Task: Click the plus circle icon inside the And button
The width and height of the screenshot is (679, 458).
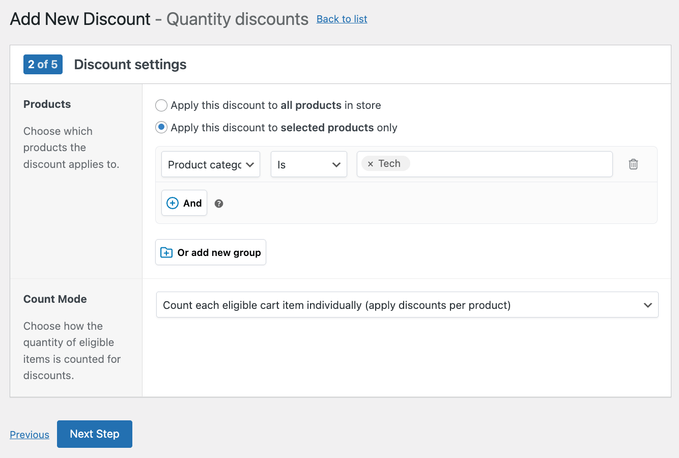Action: pos(173,203)
